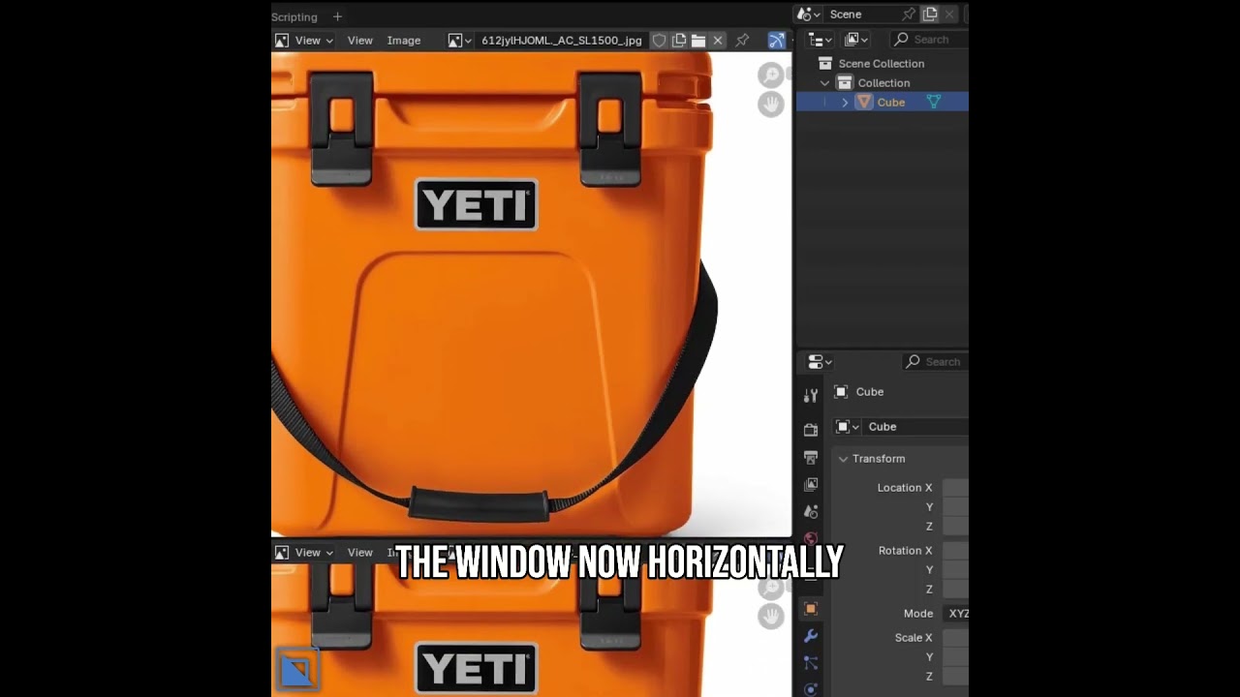Click the Rotation X value field
The width and height of the screenshot is (1240, 697).
[956, 551]
